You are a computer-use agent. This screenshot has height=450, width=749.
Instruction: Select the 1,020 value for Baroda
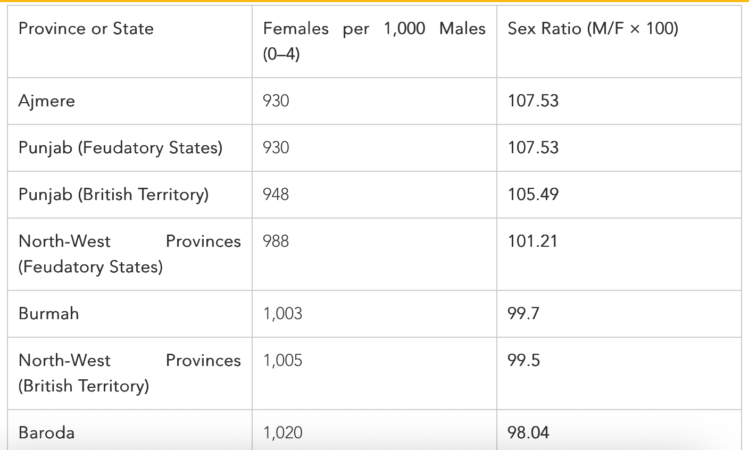[x=282, y=432]
